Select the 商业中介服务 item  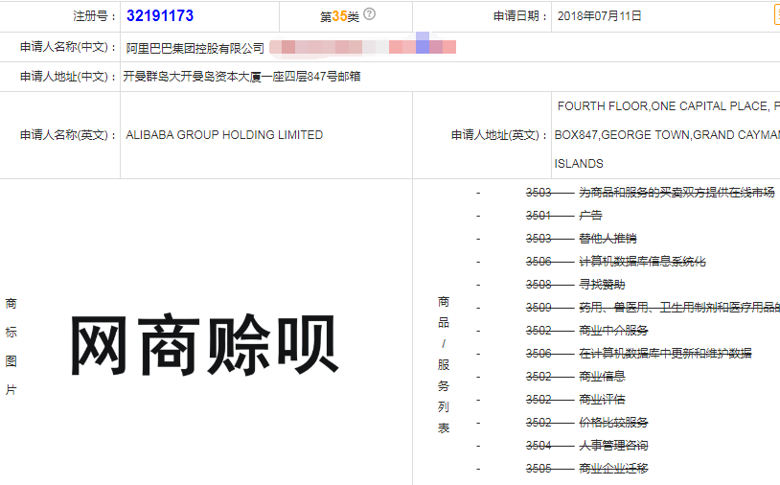click(x=613, y=331)
